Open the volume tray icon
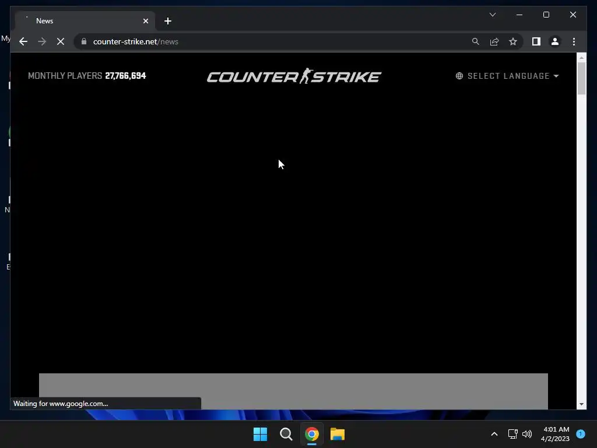This screenshot has width=597, height=448. point(527,434)
